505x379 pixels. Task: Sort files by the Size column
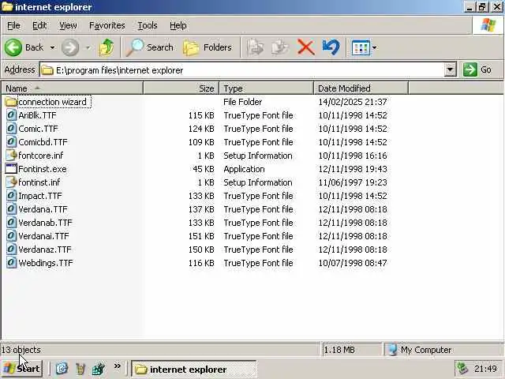[x=181, y=88]
